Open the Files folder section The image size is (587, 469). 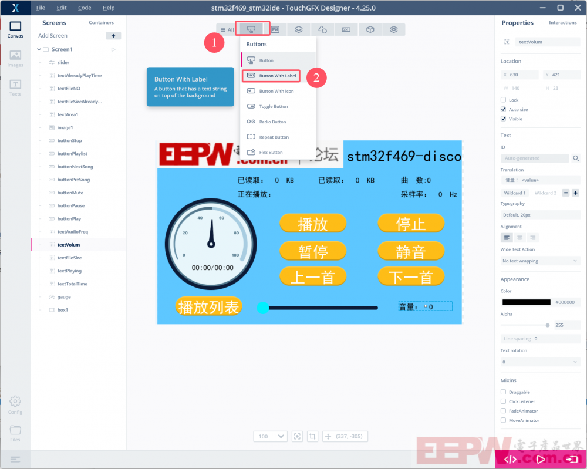(x=15, y=433)
